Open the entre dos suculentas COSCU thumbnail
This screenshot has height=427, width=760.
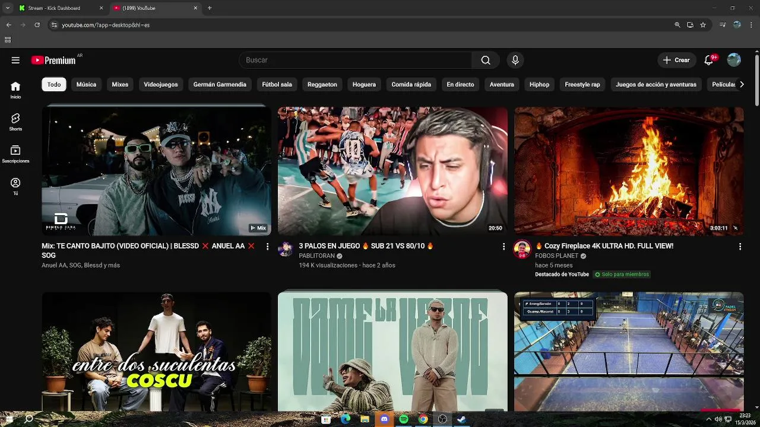click(x=156, y=351)
